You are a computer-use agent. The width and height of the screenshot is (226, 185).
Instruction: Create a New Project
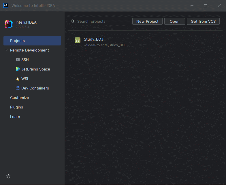(147, 21)
